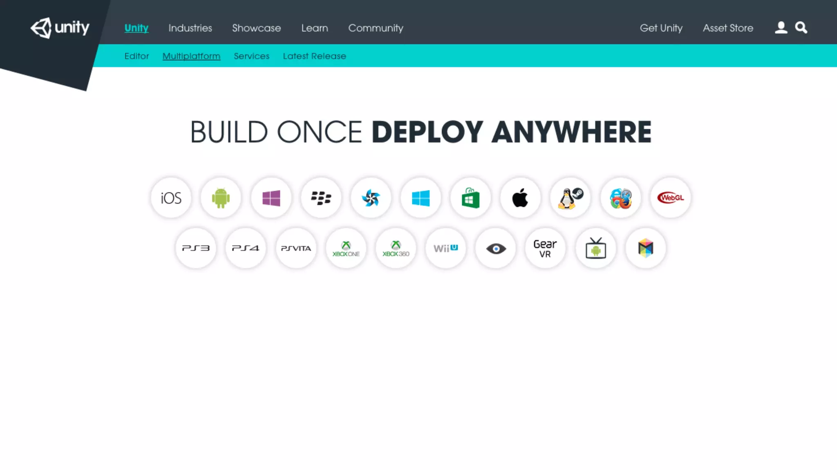
Task: Select the Xbox One icon
Action: click(x=346, y=248)
